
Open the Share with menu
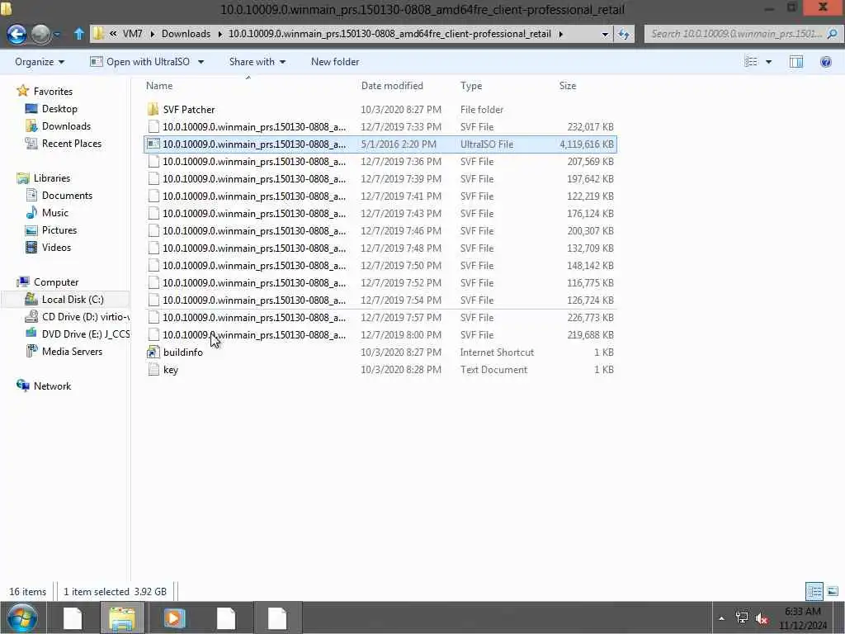257,61
